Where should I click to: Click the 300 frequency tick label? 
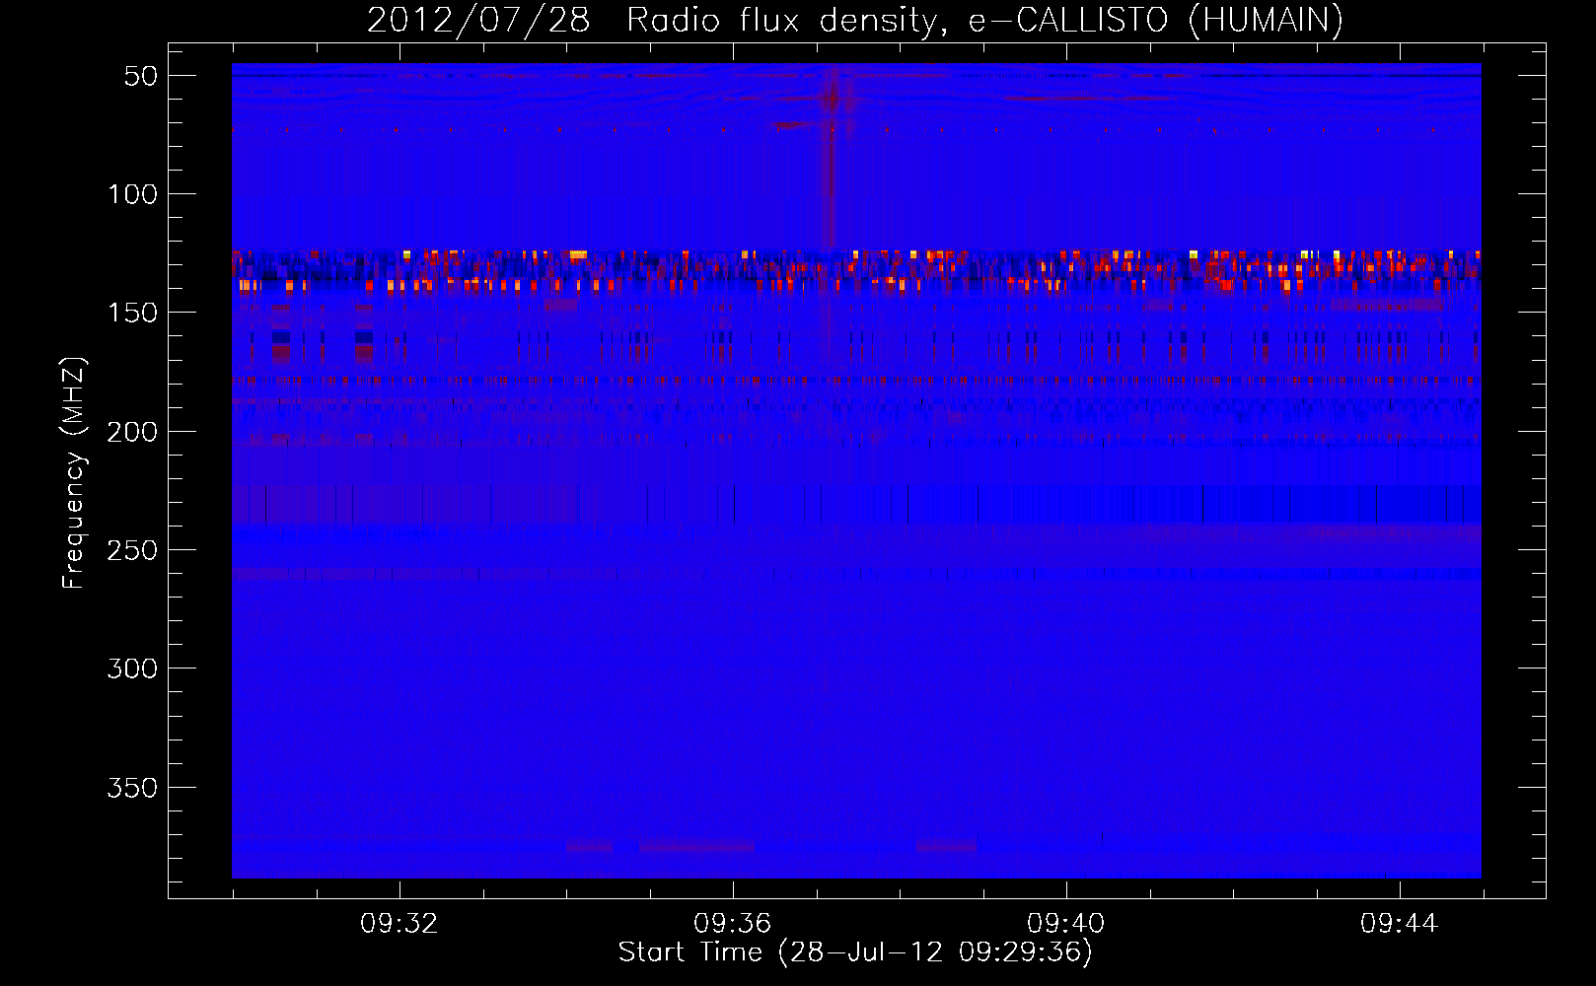[133, 669]
